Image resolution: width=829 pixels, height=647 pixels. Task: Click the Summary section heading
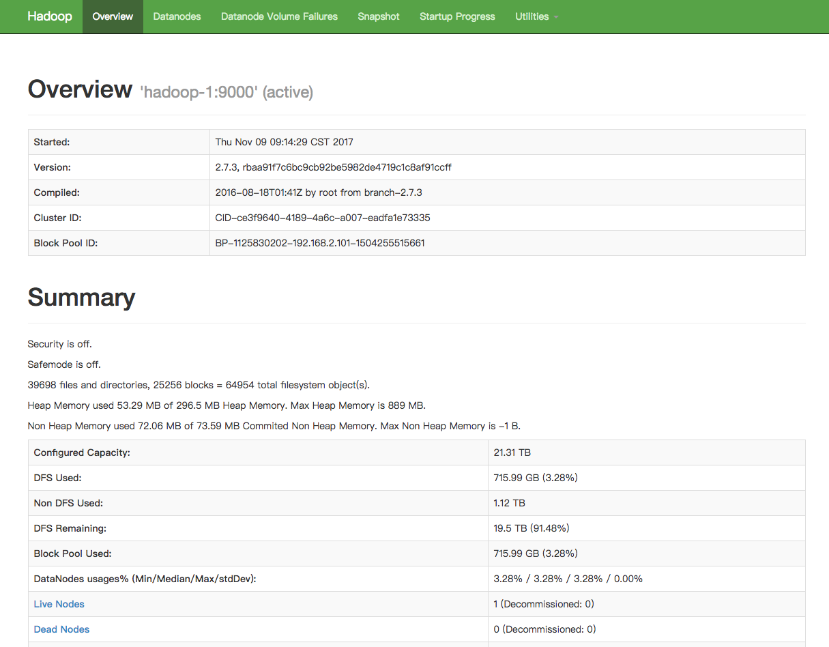tap(81, 298)
